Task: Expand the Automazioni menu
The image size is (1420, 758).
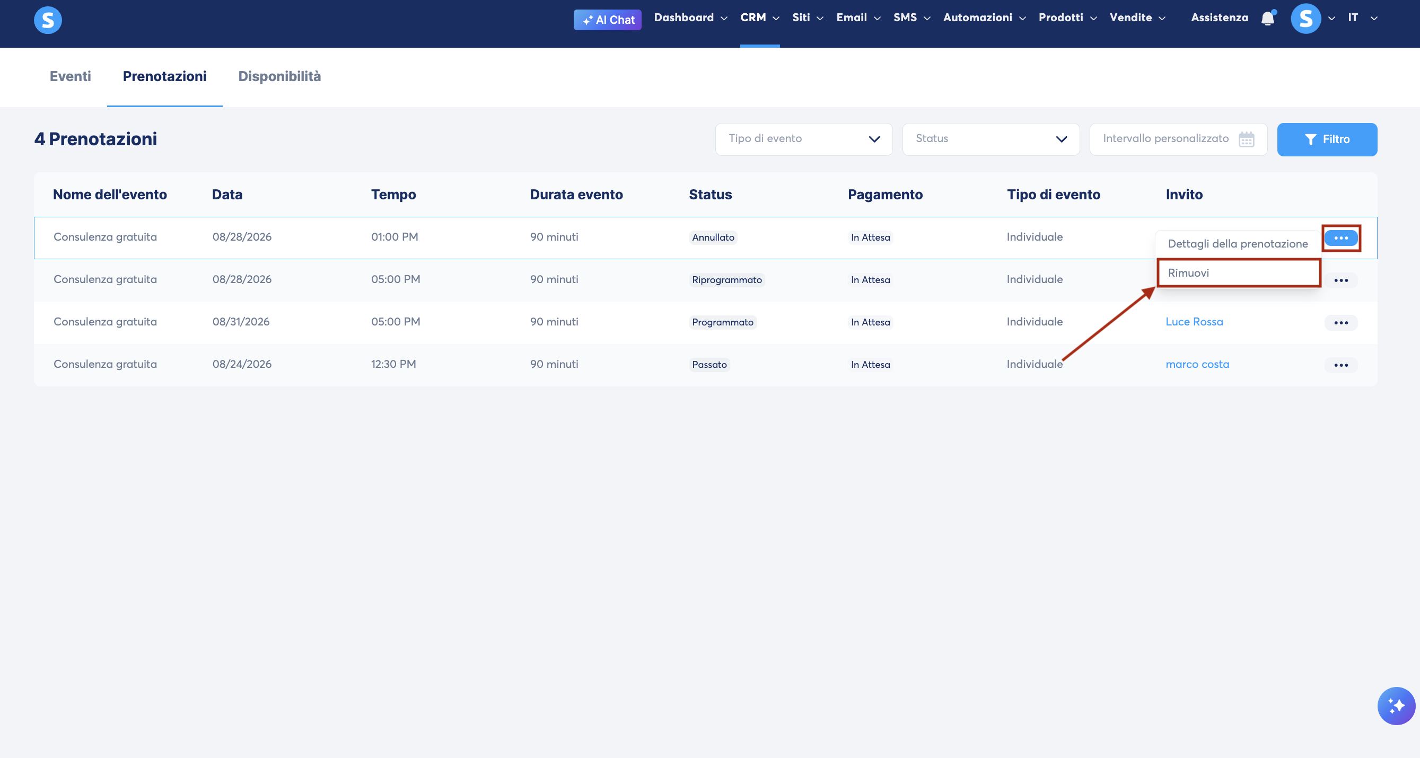Action: point(985,17)
